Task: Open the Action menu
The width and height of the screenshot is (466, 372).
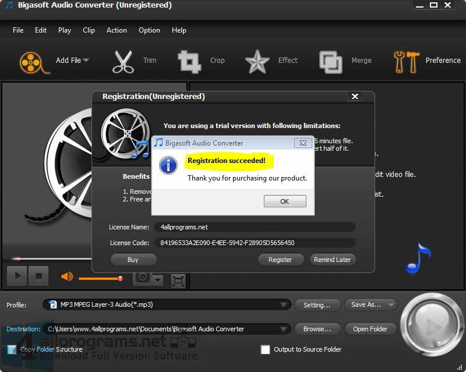Action: tap(116, 30)
